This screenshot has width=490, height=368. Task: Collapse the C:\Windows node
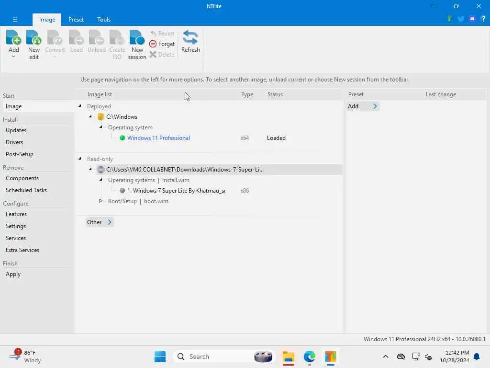tap(90, 116)
